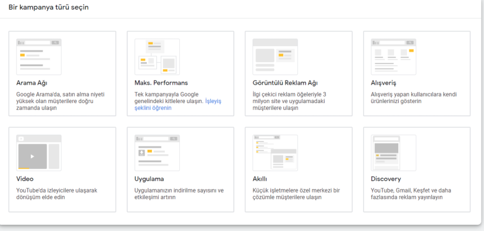
Task: Click the Alışveriş card description text
Action: pos(414,98)
